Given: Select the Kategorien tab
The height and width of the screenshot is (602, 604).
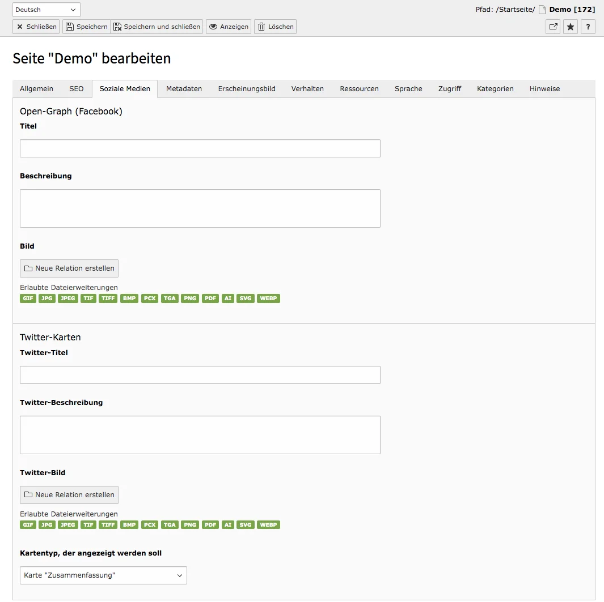Looking at the screenshot, I should click(495, 88).
